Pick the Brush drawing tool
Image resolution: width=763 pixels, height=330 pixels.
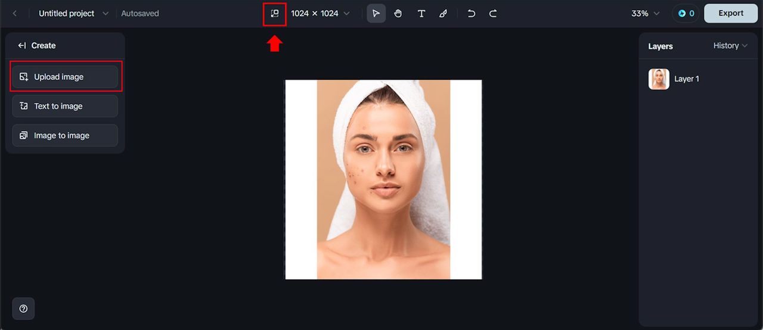(x=443, y=13)
